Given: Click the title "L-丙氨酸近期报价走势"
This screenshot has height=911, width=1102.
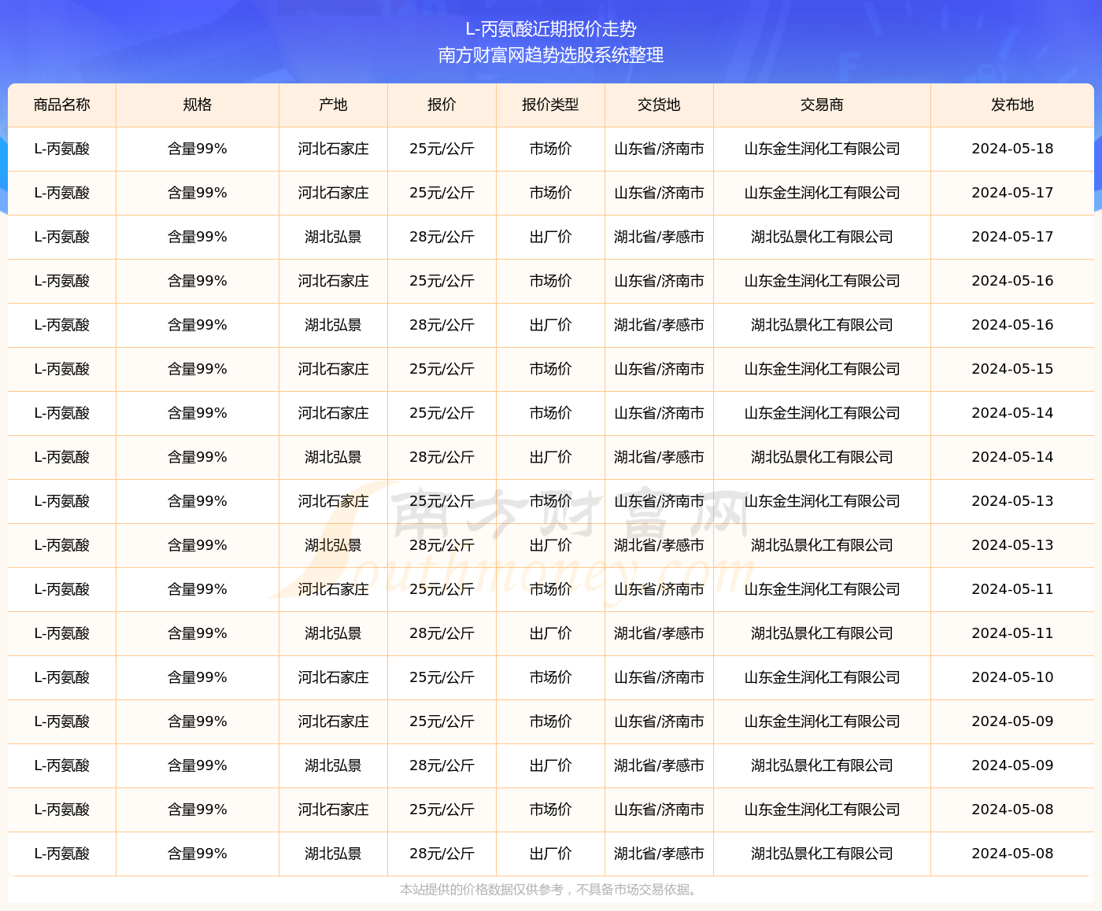Looking at the screenshot, I should pyautogui.click(x=551, y=29).
